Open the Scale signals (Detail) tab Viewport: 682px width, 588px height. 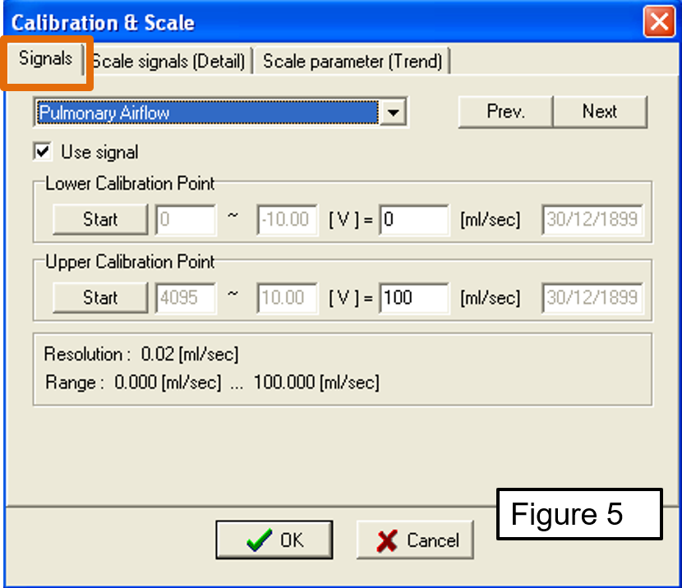pyautogui.click(x=168, y=62)
